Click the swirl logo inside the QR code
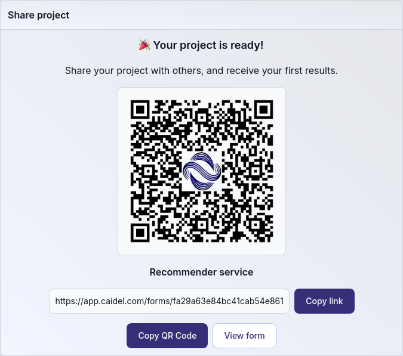This screenshot has width=403, height=356. click(202, 171)
